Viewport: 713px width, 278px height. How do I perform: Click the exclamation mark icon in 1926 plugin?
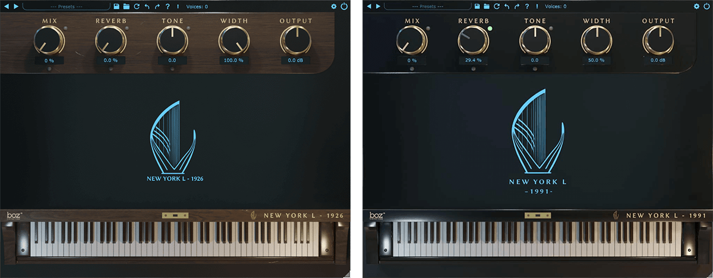[x=178, y=7]
